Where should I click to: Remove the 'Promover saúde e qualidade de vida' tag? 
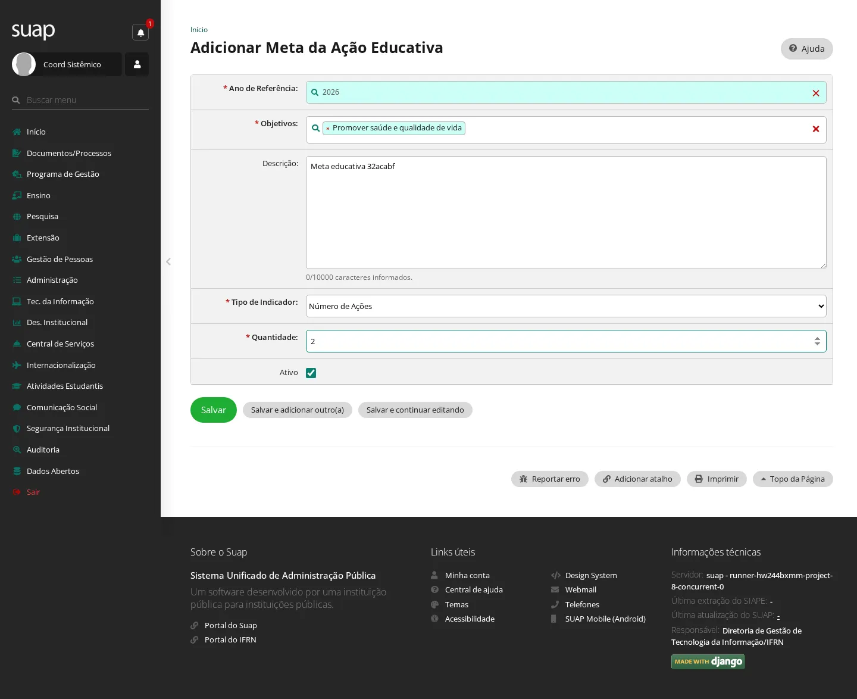(x=328, y=129)
